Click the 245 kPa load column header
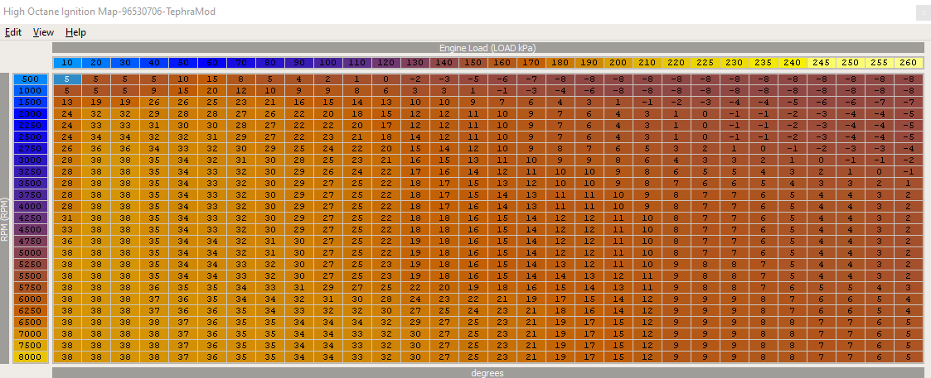The height and width of the screenshot is (378, 931). tap(822, 63)
